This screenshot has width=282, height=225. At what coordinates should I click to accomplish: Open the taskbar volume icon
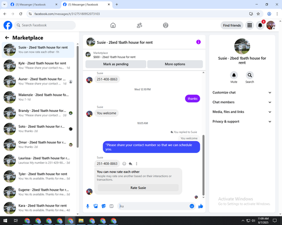click(x=253, y=220)
